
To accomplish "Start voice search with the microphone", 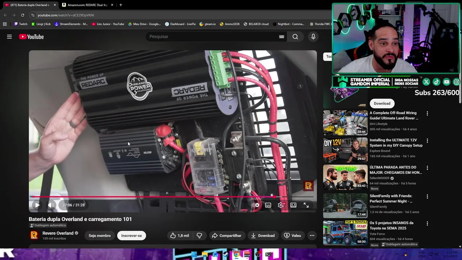I will [313, 36].
